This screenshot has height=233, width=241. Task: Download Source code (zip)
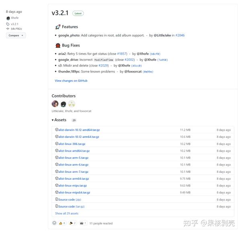(x=69, y=200)
